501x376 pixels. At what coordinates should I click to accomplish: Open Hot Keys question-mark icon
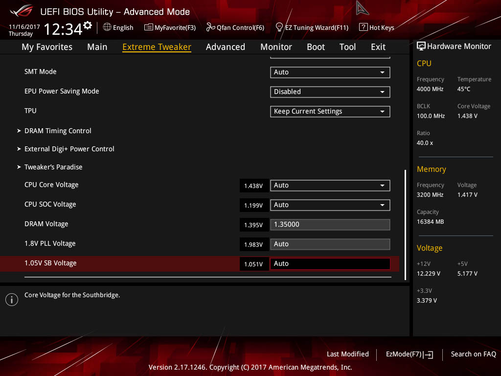[363, 27]
